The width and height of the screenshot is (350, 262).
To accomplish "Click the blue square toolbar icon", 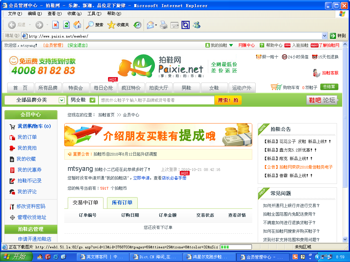I will (185, 25).
